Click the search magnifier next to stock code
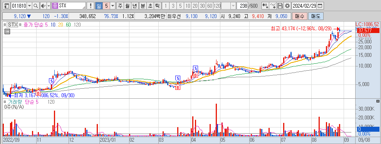Screen dimensions: 381x144 36,6
